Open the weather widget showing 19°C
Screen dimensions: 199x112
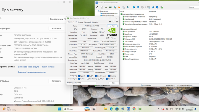click(9, 109)
